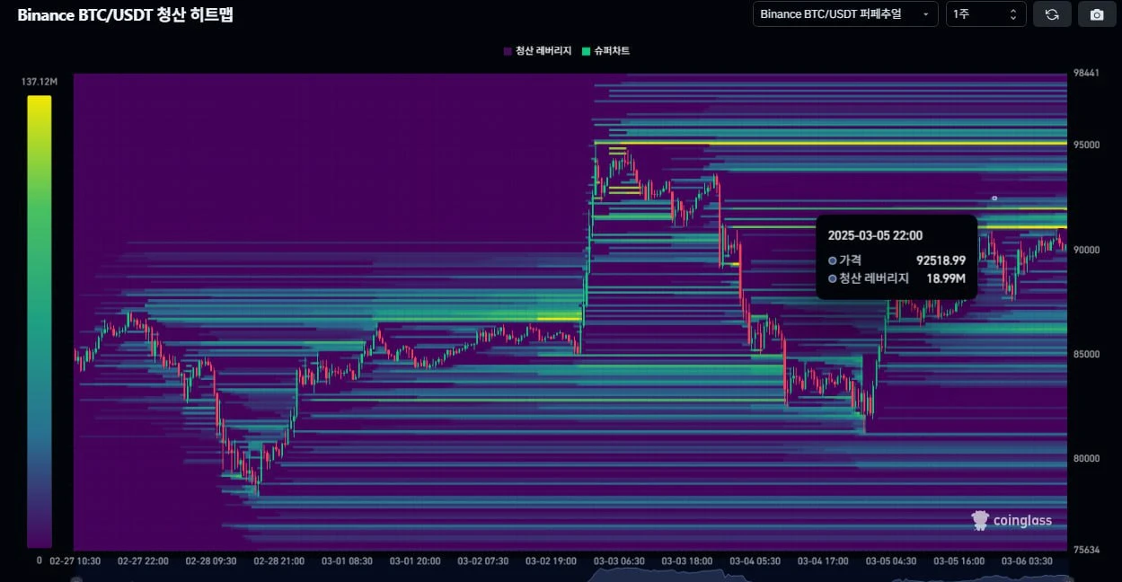Toggle the 슈퍼차트 legend series
1122x582 pixels.
click(605, 51)
